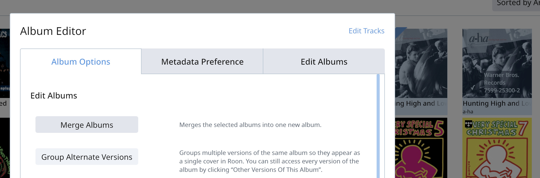The image size is (540, 178).
Task: Click the Very Special Christmas 7 cover
Action: point(497,148)
